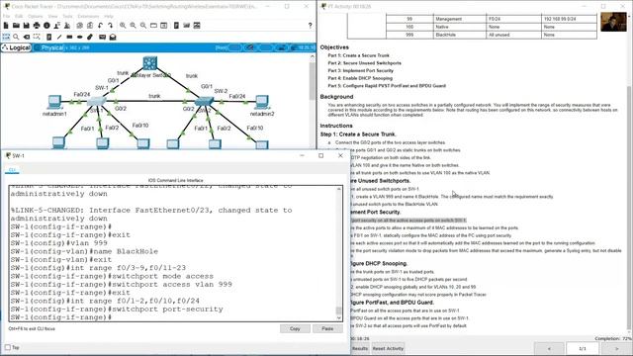Click Reset Activity in the PT Activity window
Viewport: 633px width, 356px height.
[388, 348]
